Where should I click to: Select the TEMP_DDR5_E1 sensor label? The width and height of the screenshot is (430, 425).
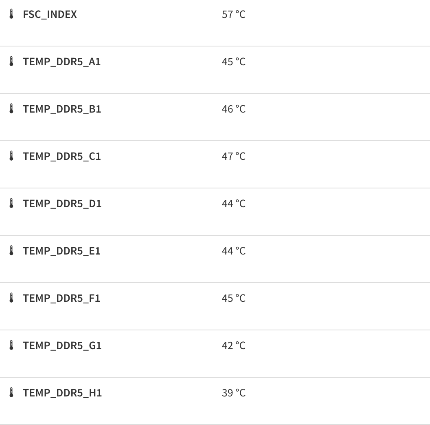[61, 251]
